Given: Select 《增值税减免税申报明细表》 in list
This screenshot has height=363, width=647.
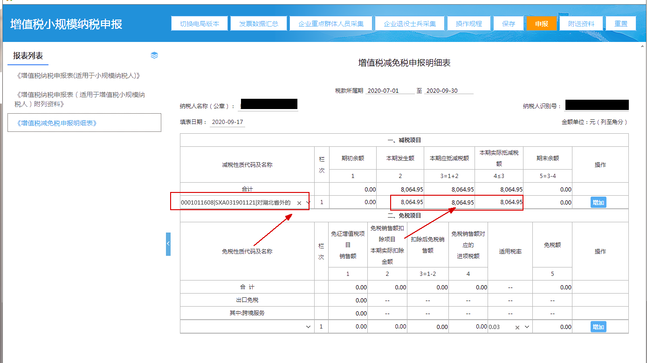Looking at the screenshot, I should pos(84,123).
